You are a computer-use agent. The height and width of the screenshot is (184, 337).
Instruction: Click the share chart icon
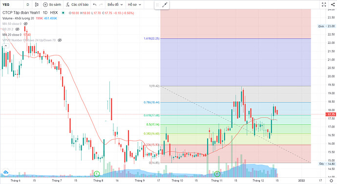(x=333, y=4)
